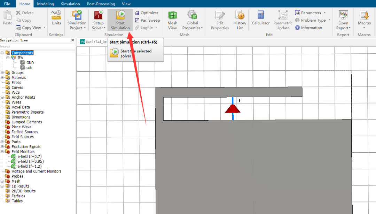Click the Start Simulation button

(120, 20)
